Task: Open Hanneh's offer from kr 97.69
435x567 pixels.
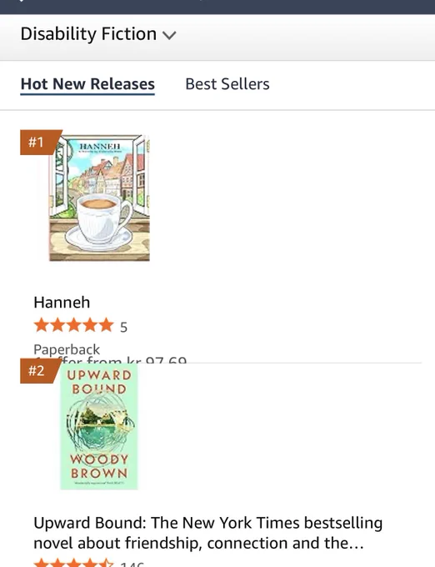Action: (110, 359)
